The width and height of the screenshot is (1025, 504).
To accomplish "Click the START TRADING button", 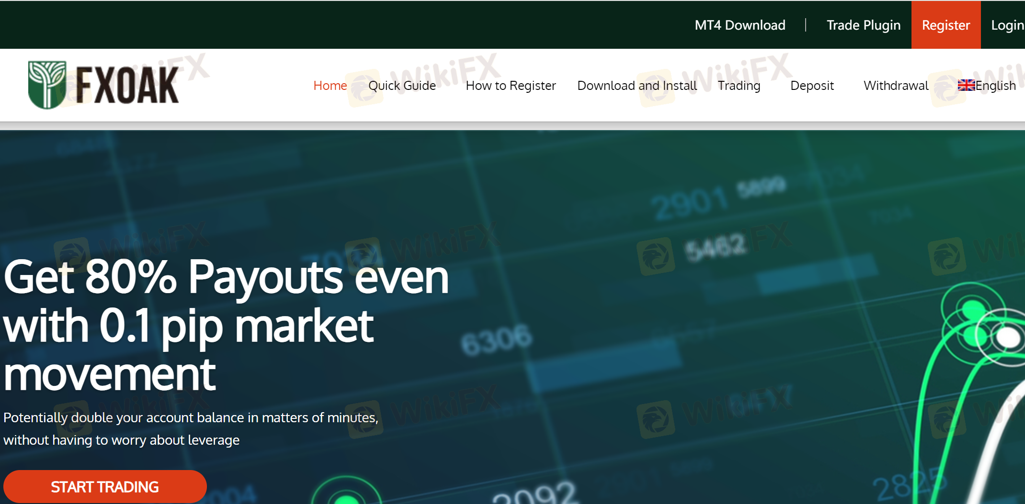I will 105,487.
